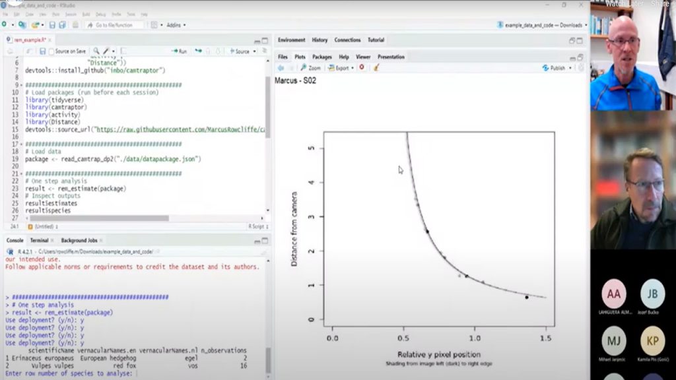Switch to the Packages tab
This screenshot has width=676, height=380.
(321, 57)
